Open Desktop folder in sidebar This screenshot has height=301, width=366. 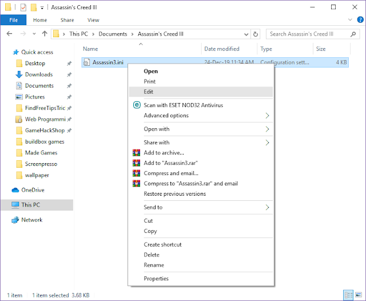point(35,64)
